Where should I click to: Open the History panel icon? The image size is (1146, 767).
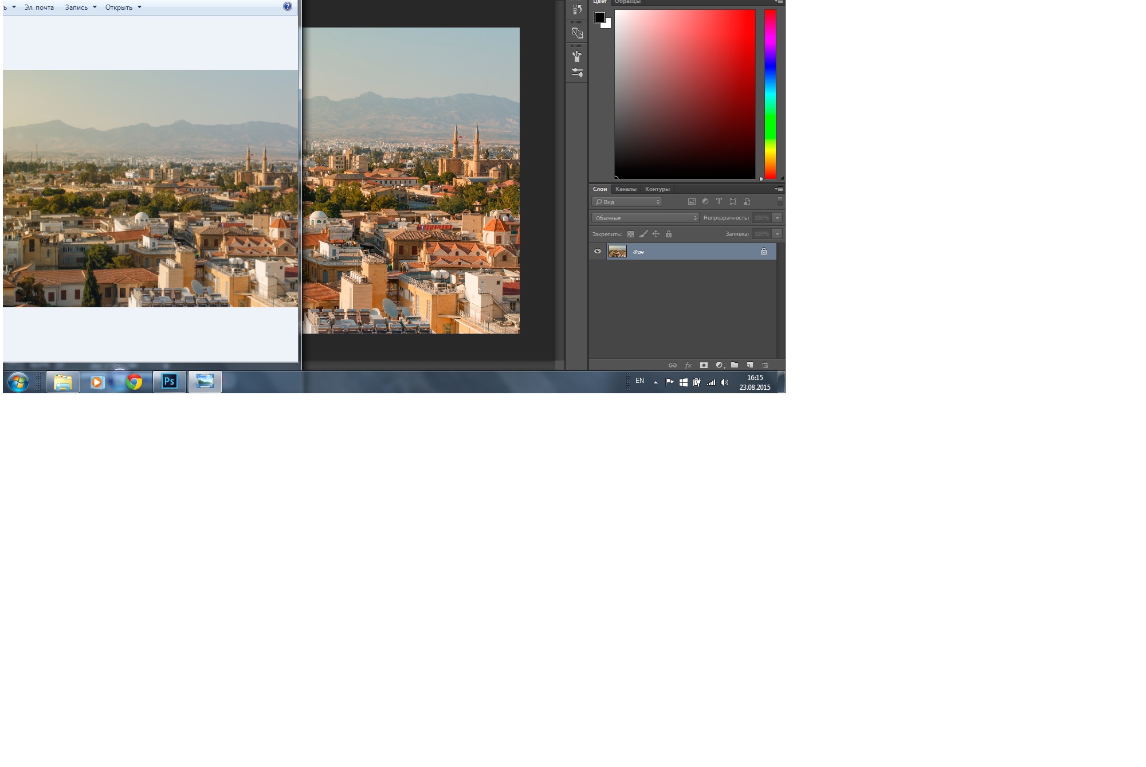click(577, 9)
